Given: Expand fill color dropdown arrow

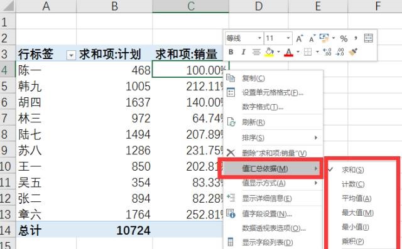Looking at the screenshot, I should (x=278, y=52).
